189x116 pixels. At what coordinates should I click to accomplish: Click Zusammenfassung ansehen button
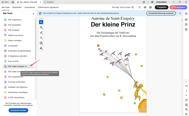[x=161, y=13]
